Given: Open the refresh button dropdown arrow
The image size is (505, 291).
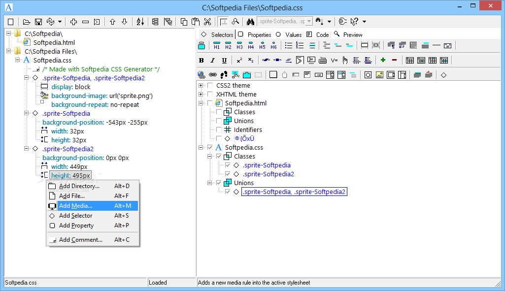Looking at the screenshot, I should tap(60, 22).
